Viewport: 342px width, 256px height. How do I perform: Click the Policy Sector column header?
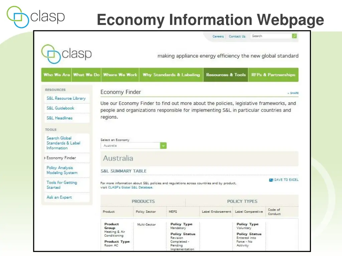tap(146, 212)
